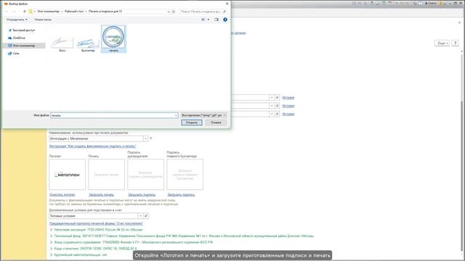Select the Босс signature file
This screenshot has height=261, width=465.
[62, 43]
